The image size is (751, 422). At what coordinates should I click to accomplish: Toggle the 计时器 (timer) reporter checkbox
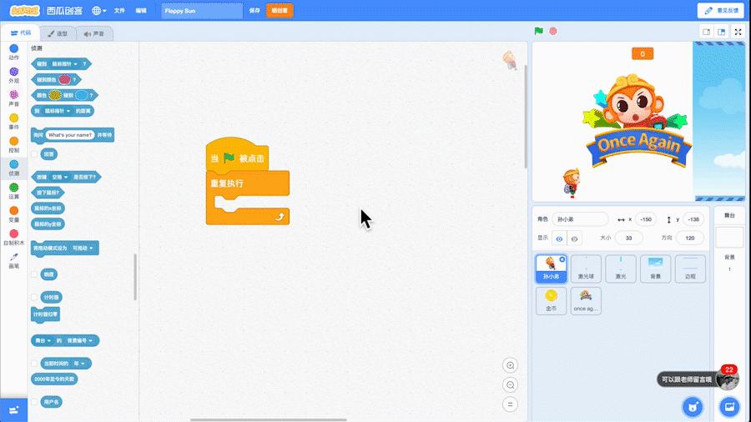34,297
